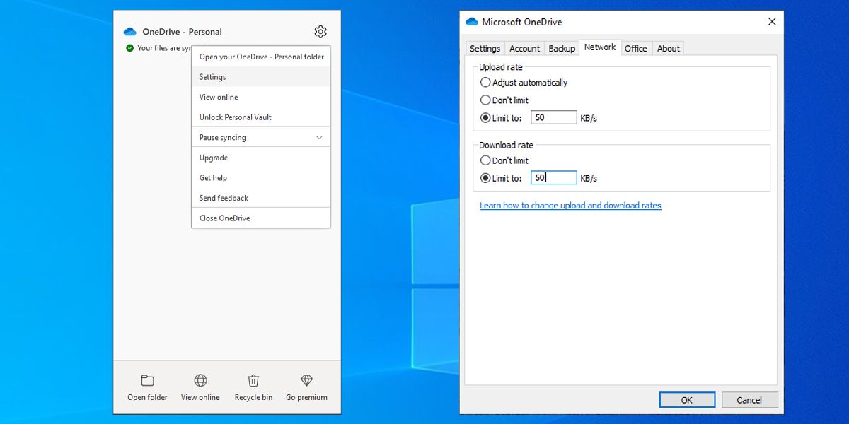Click the Go premium diamond icon

(x=306, y=381)
